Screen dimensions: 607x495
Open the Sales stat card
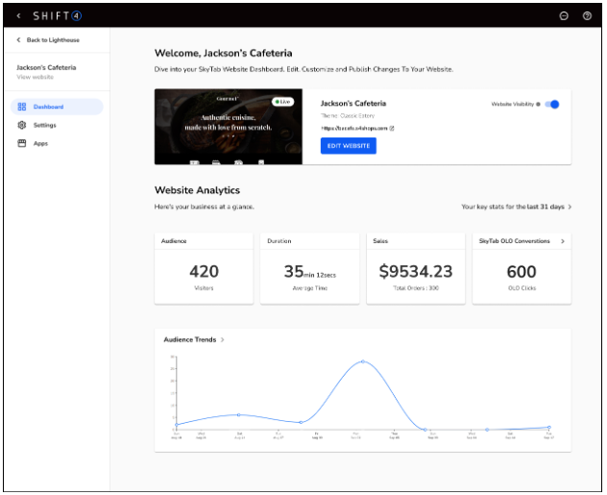pos(417,271)
